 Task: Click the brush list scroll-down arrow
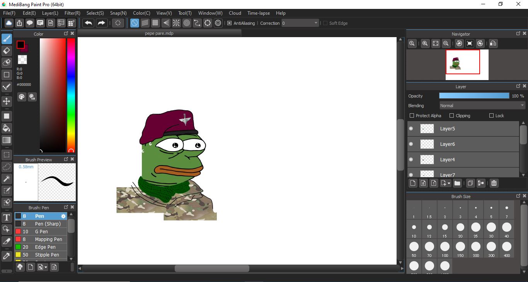[x=71, y=259]
